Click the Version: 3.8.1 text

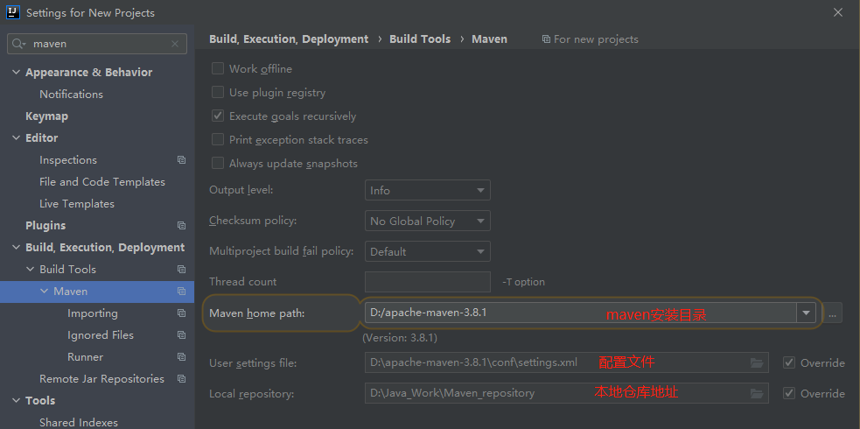pos(400,338)
